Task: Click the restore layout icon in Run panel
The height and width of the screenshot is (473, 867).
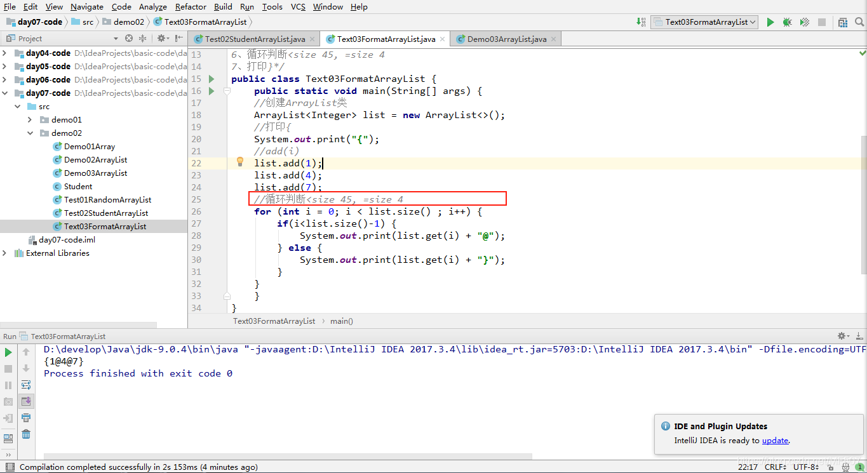Action: tap(8, 438)
